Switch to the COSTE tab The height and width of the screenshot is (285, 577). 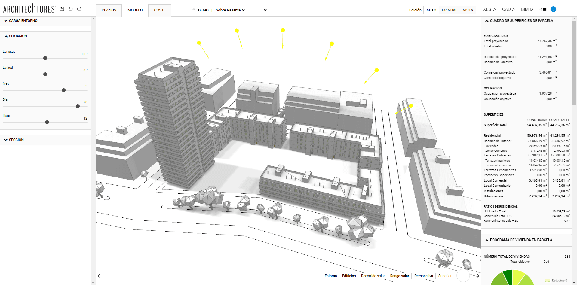click(x=159, y=10)
